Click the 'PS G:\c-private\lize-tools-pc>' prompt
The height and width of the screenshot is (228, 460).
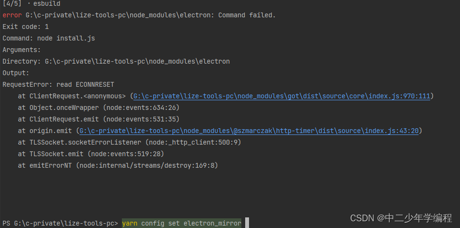point(60,223)
